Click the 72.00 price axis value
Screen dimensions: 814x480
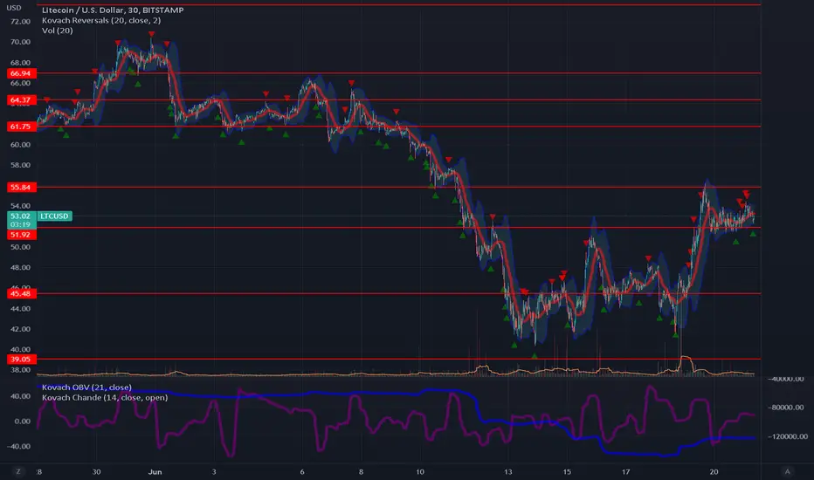20,21
